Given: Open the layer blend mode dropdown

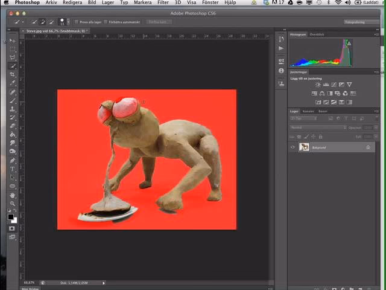Looking at the screenshot, I should coord(318,127).
